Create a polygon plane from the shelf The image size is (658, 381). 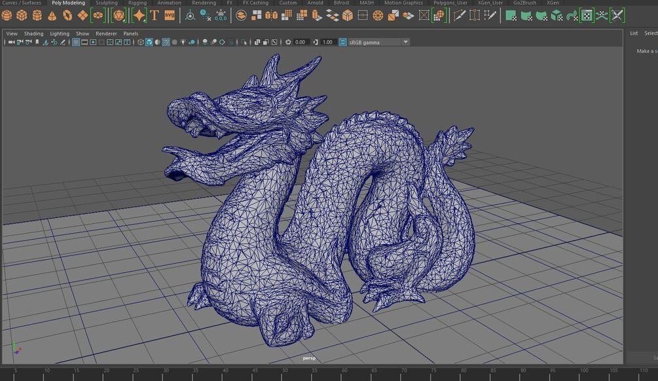coord(82,16)
